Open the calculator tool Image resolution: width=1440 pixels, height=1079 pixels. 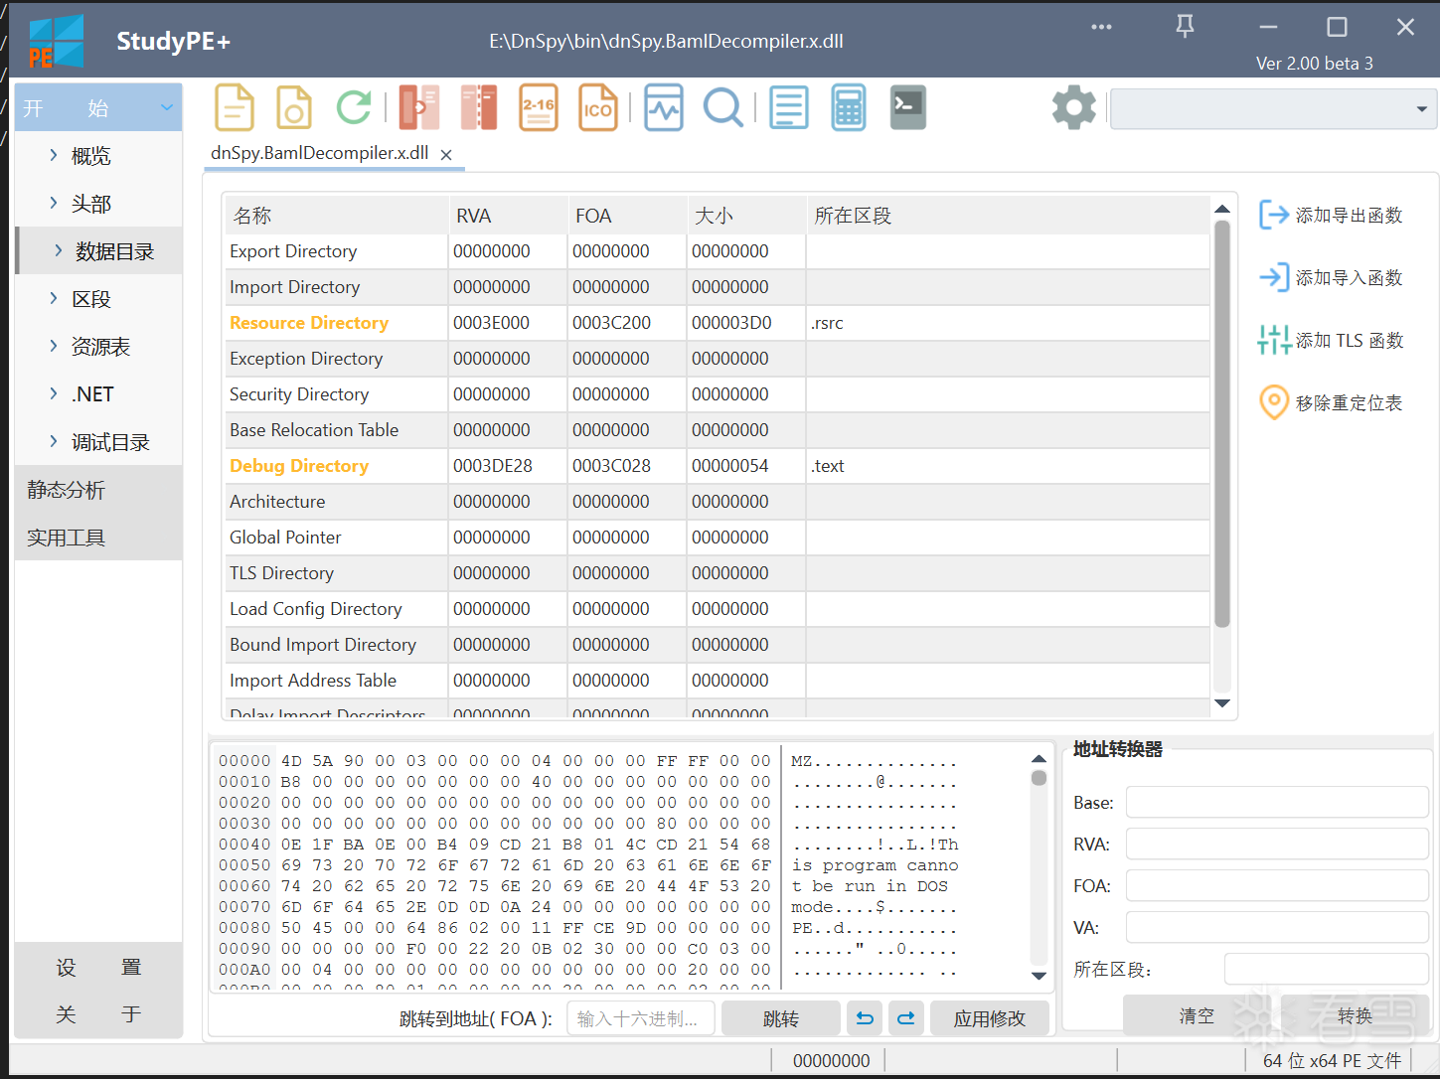tap(848, 106)
